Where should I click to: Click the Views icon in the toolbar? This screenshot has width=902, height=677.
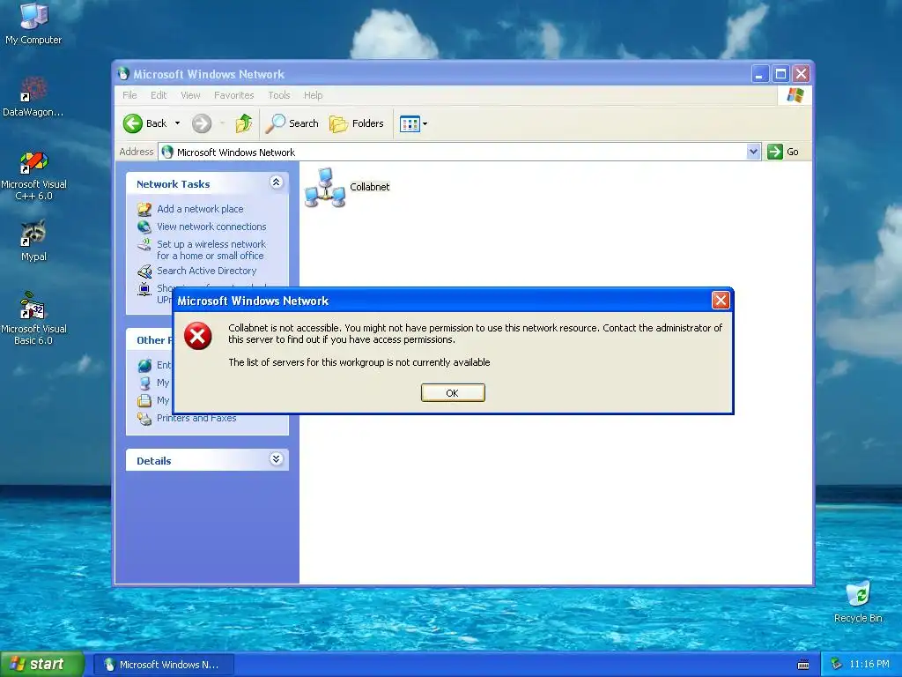click(410, 123)
